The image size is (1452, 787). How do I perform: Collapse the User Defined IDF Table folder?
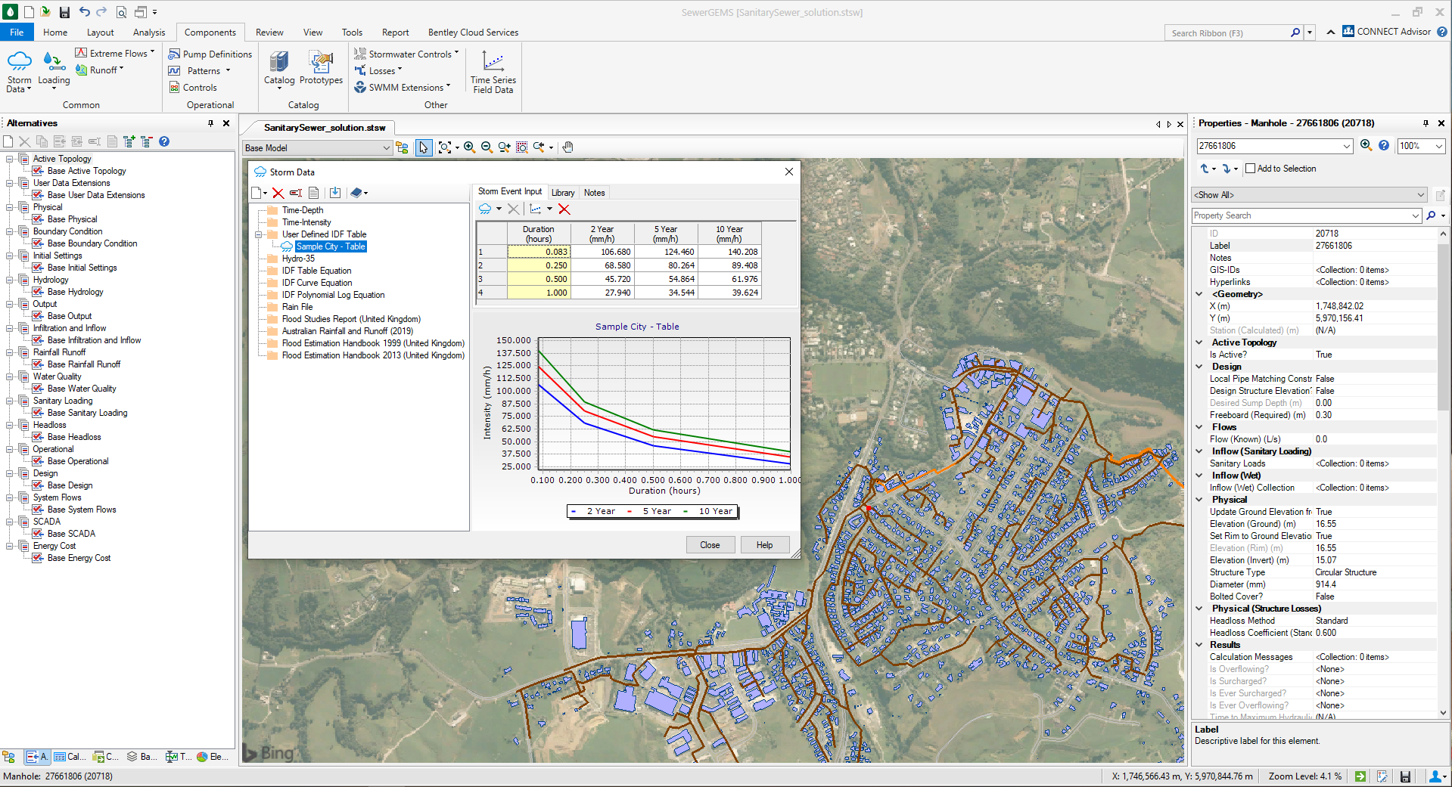(260, 234)
